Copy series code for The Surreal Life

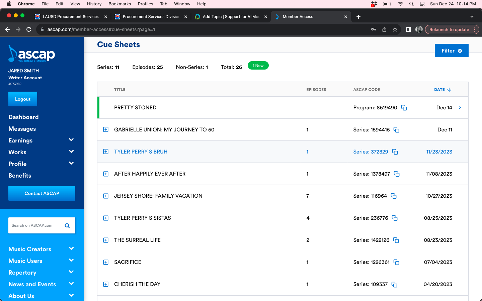click(396, 240)
